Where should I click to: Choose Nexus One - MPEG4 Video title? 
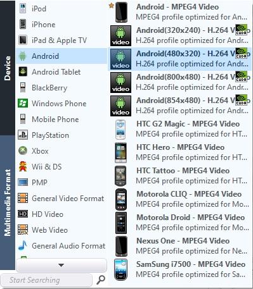coord(183,241)
